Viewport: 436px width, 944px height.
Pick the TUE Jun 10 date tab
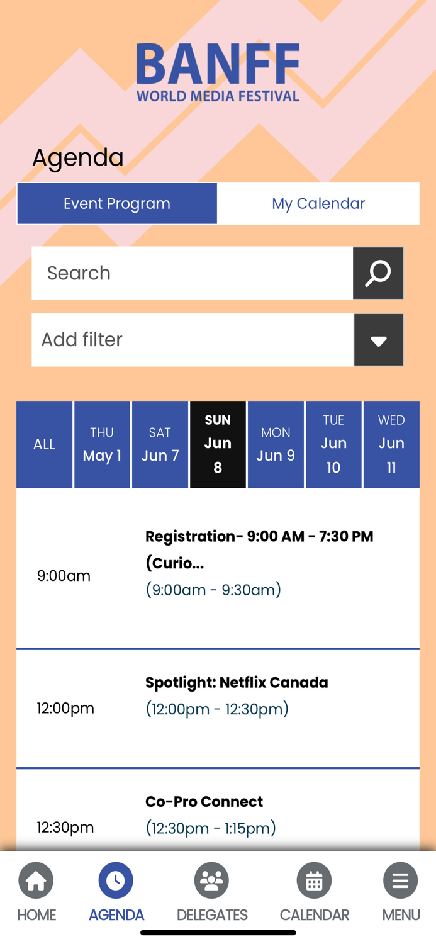[333, 444]
